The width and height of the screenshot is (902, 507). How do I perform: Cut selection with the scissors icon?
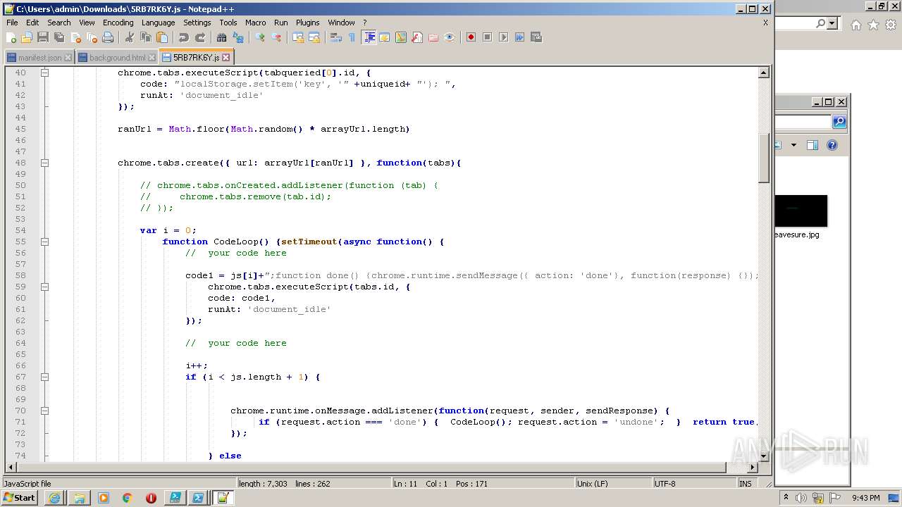[130, 37]
